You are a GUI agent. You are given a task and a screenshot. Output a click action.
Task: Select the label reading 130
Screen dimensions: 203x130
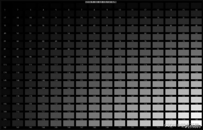click(x=18, y=72)
